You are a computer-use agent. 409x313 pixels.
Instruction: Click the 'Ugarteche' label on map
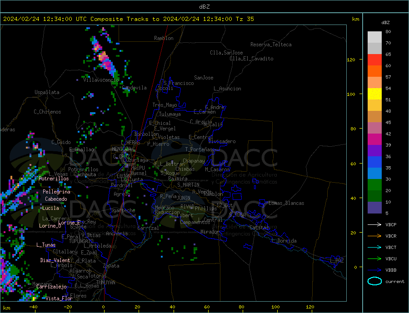tap(123, 210)
